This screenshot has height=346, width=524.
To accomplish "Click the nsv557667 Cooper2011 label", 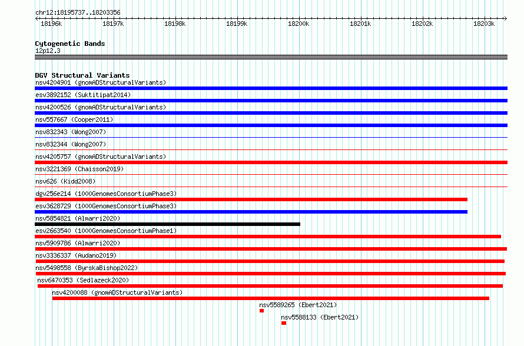I will (x=74, y=119).
